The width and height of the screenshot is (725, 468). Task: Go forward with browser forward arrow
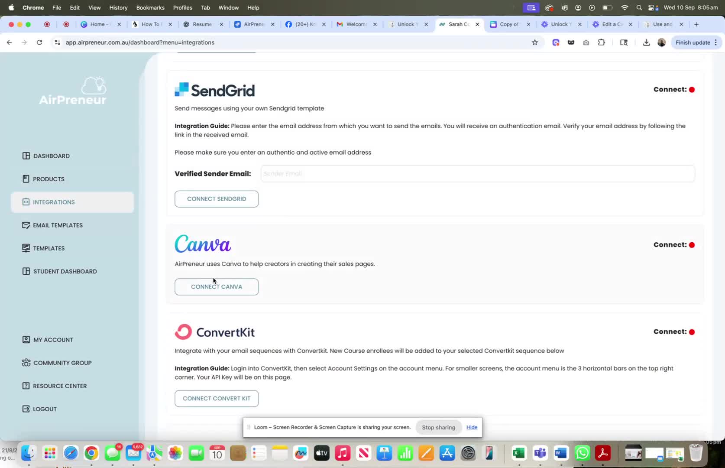24,42
